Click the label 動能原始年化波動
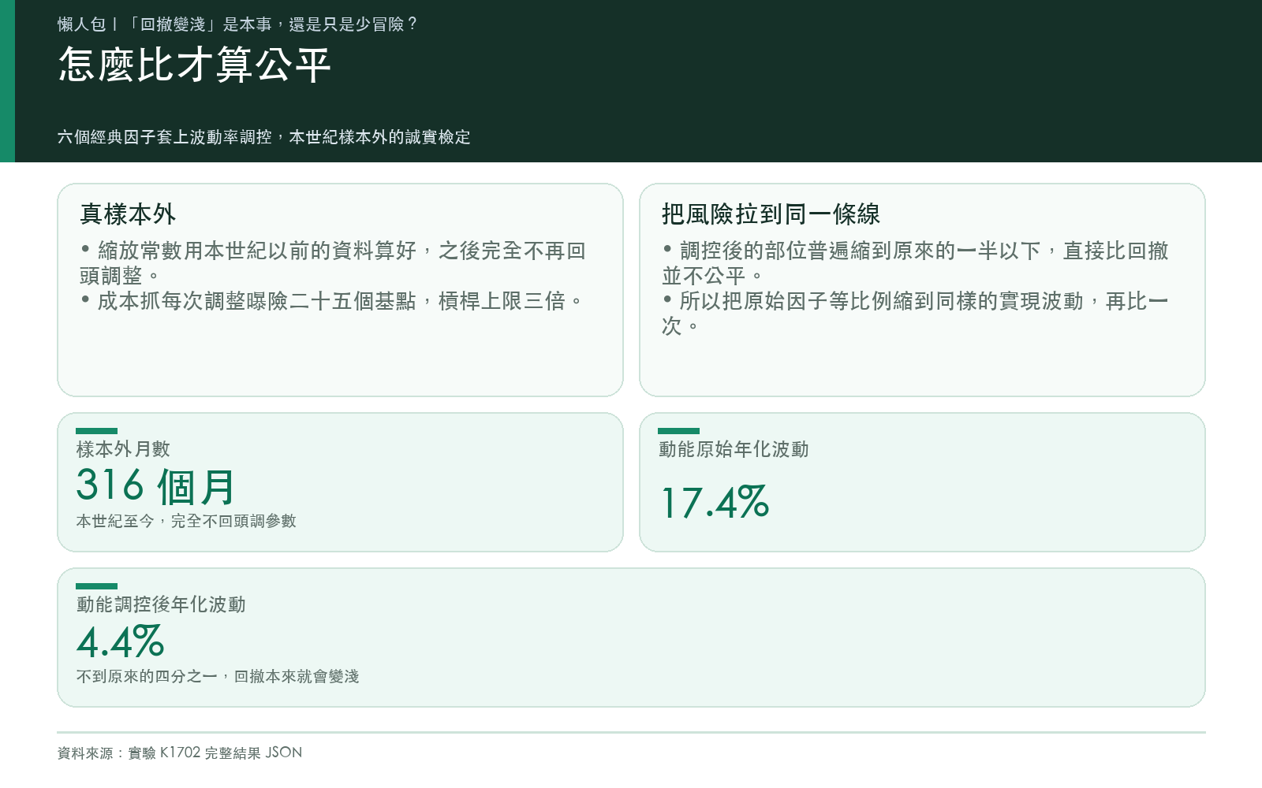The width and height of the screenshot is (1262, 788). tap(734, 449)
